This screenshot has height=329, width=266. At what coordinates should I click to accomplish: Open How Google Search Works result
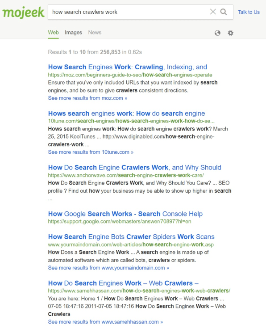pyautogui.click(x=125, y=214)
